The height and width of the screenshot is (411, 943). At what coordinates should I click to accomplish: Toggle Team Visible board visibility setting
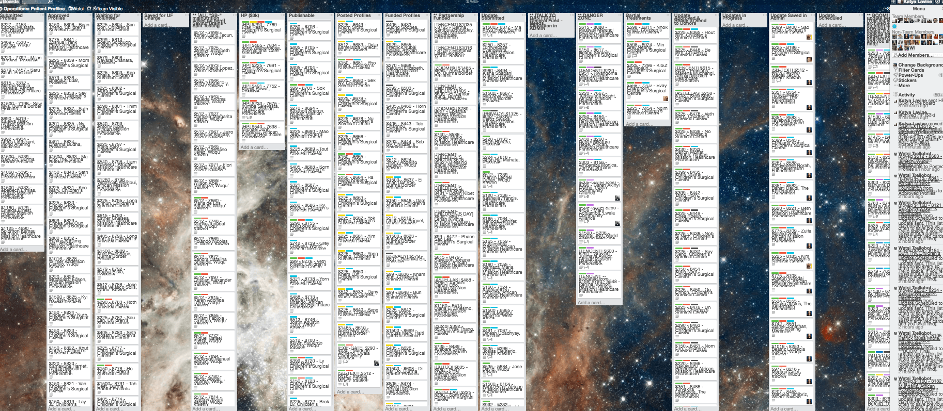(x=109, y=9)
